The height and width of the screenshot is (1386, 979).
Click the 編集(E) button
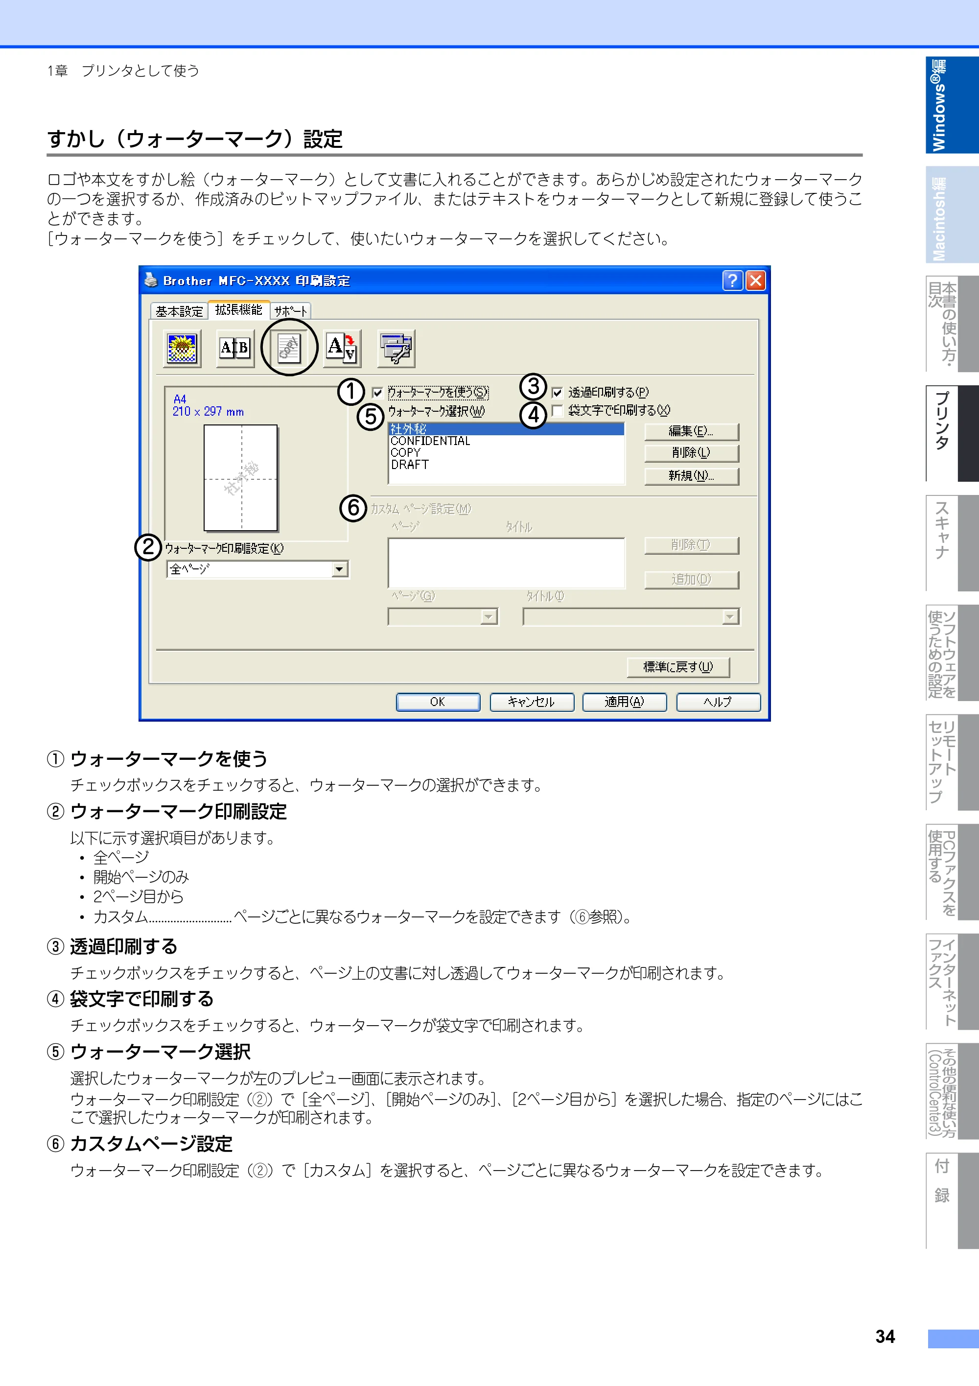(x=691, y=431)
